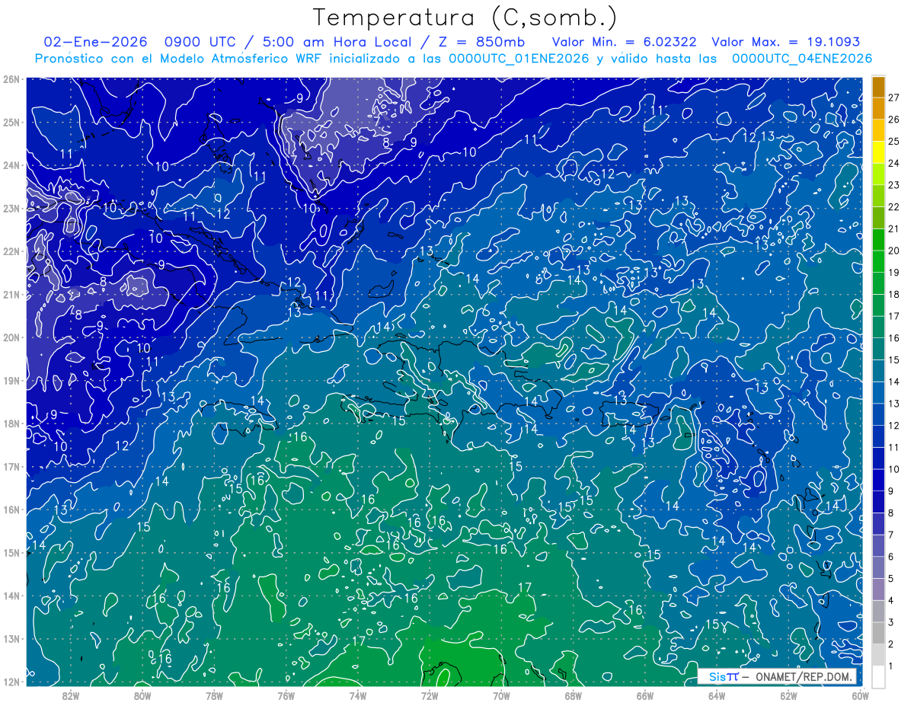
Task: Click the white bottom color bar segment
Action: click(878, 676)
